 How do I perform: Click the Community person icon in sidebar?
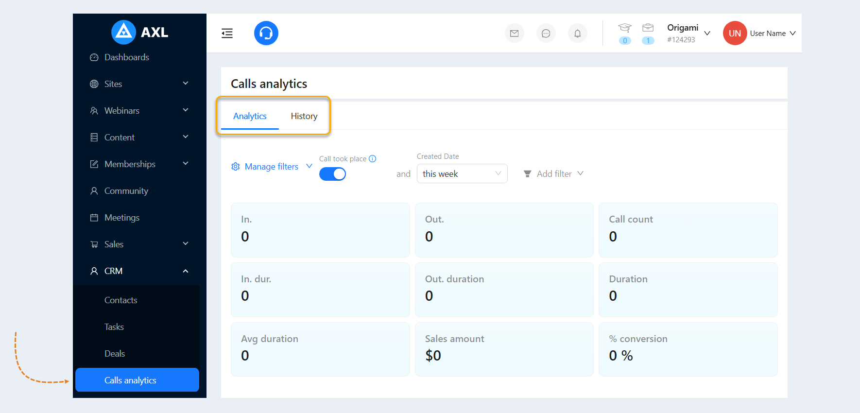pos(94,191)
